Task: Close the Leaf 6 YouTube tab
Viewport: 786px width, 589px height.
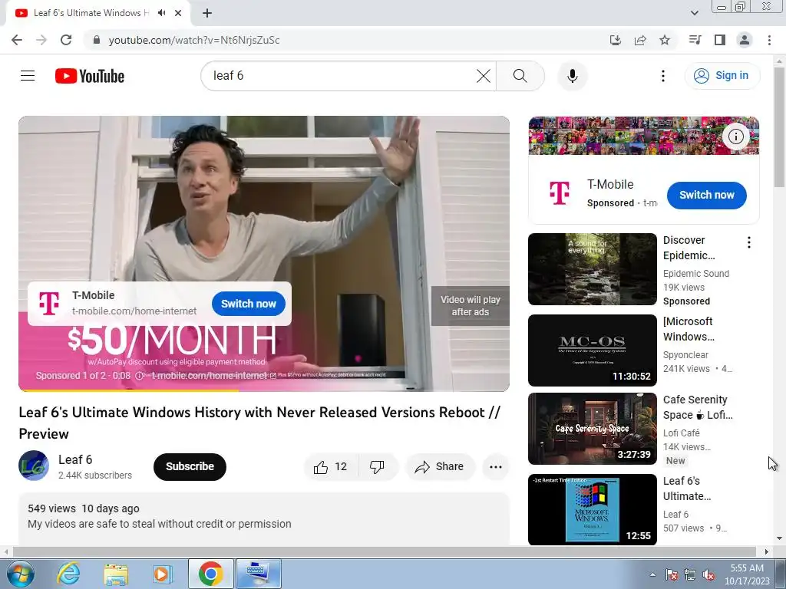Action: (178, 13)
